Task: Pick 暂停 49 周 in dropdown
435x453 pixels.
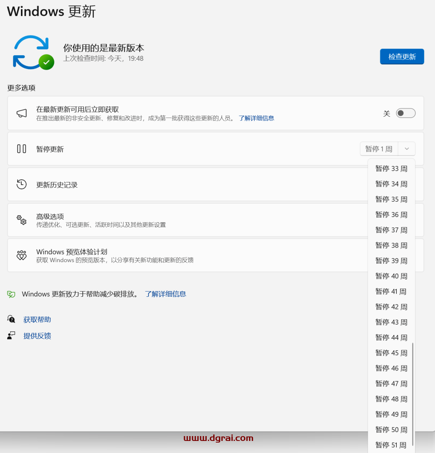Action: tap(391, 414)
